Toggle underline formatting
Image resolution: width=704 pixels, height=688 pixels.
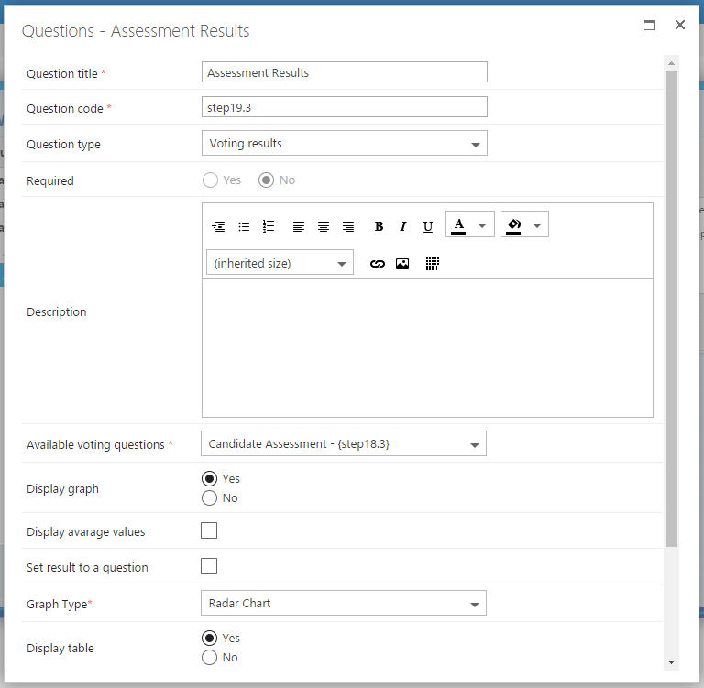tap(428, 226)
